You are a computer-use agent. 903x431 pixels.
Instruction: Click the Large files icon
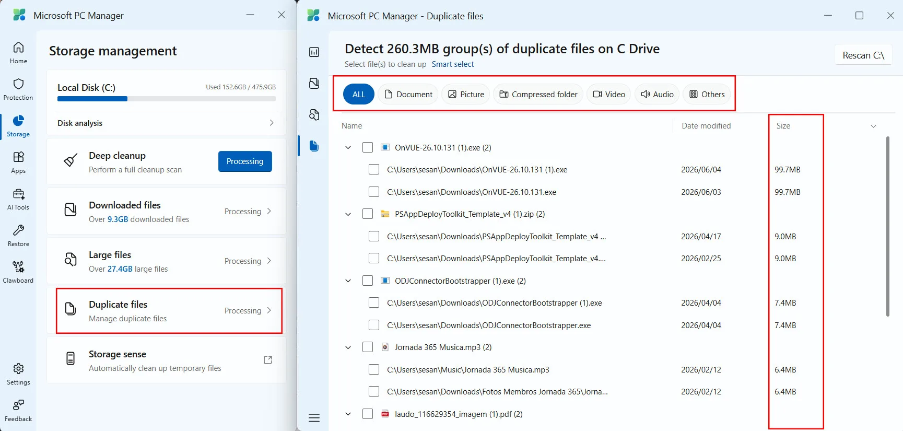pyautogui.click(x=71, y=260)
